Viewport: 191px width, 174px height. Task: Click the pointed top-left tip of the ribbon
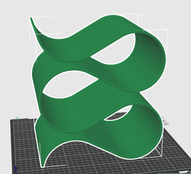point(31,18)
